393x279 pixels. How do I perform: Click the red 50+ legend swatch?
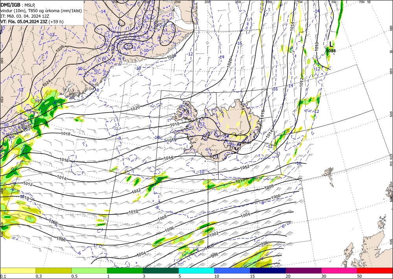tap(375, 270)
